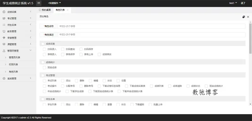This screenshot has height=121, width=252.
Task: Check the 成绩采集 group checkbox
Action: 43,44
